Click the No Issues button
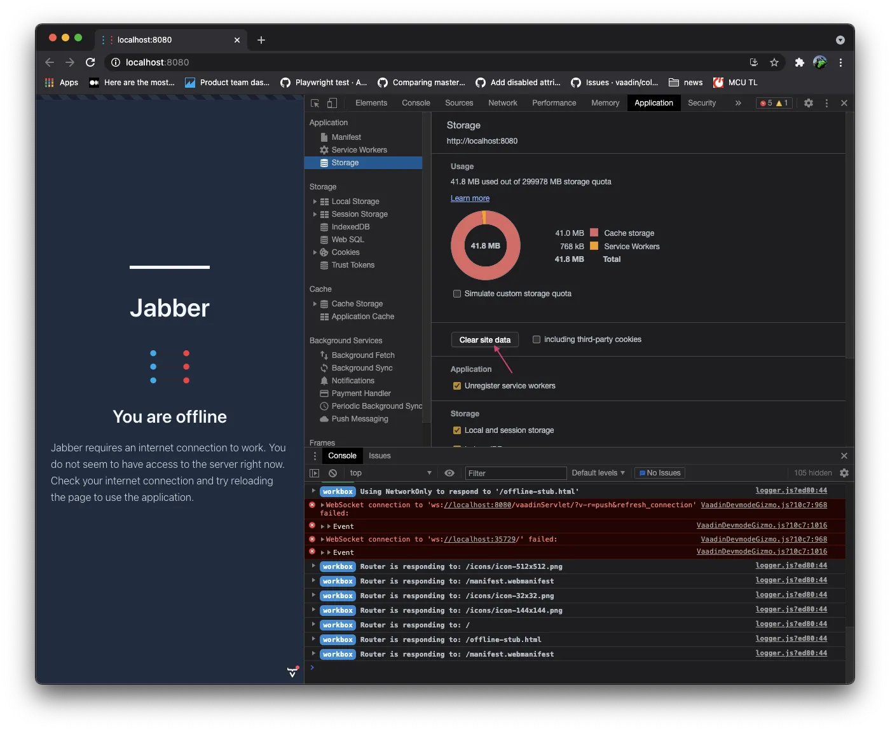Screen dimensions: 890x731 click(x=660, y=473)
